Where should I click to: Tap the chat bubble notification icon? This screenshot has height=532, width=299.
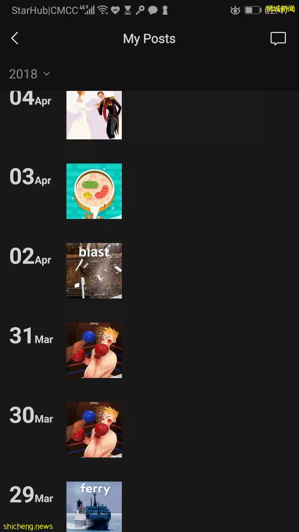click(x=153, y=10)
